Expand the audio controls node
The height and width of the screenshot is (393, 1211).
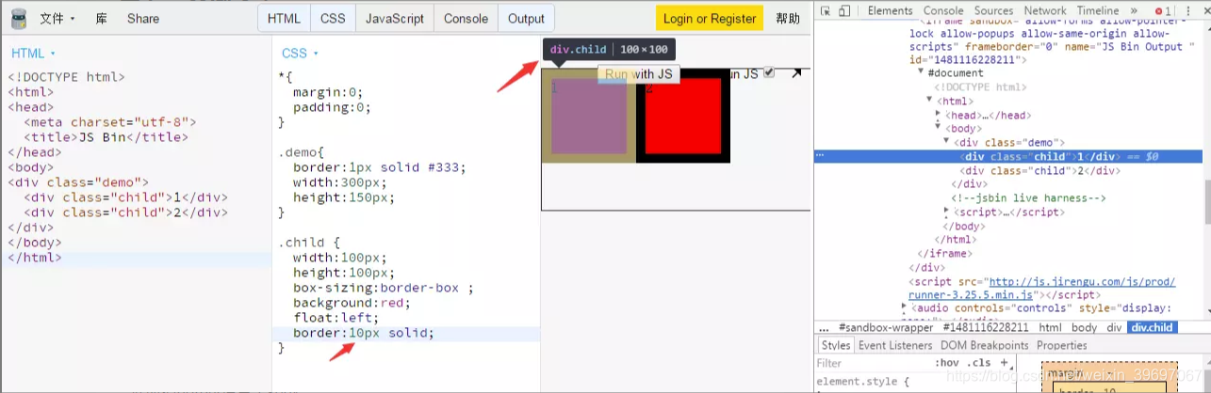(x=905, y=307)
